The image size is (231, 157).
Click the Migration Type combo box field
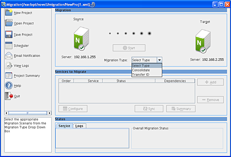[144, 60]
